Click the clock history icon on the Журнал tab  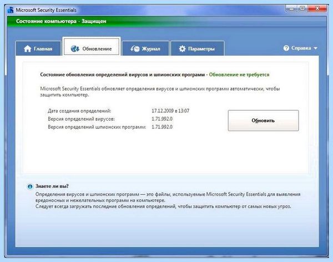point(135,49)
